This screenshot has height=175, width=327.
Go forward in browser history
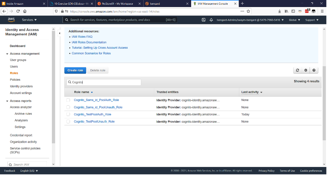[11, 11]
